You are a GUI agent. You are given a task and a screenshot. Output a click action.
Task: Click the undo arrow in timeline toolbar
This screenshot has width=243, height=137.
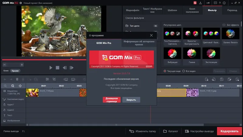coord(5,79)
